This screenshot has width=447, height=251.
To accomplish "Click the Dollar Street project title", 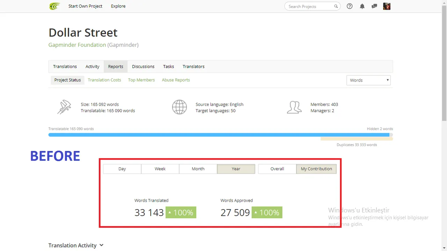I will click(x=83, y=32).
